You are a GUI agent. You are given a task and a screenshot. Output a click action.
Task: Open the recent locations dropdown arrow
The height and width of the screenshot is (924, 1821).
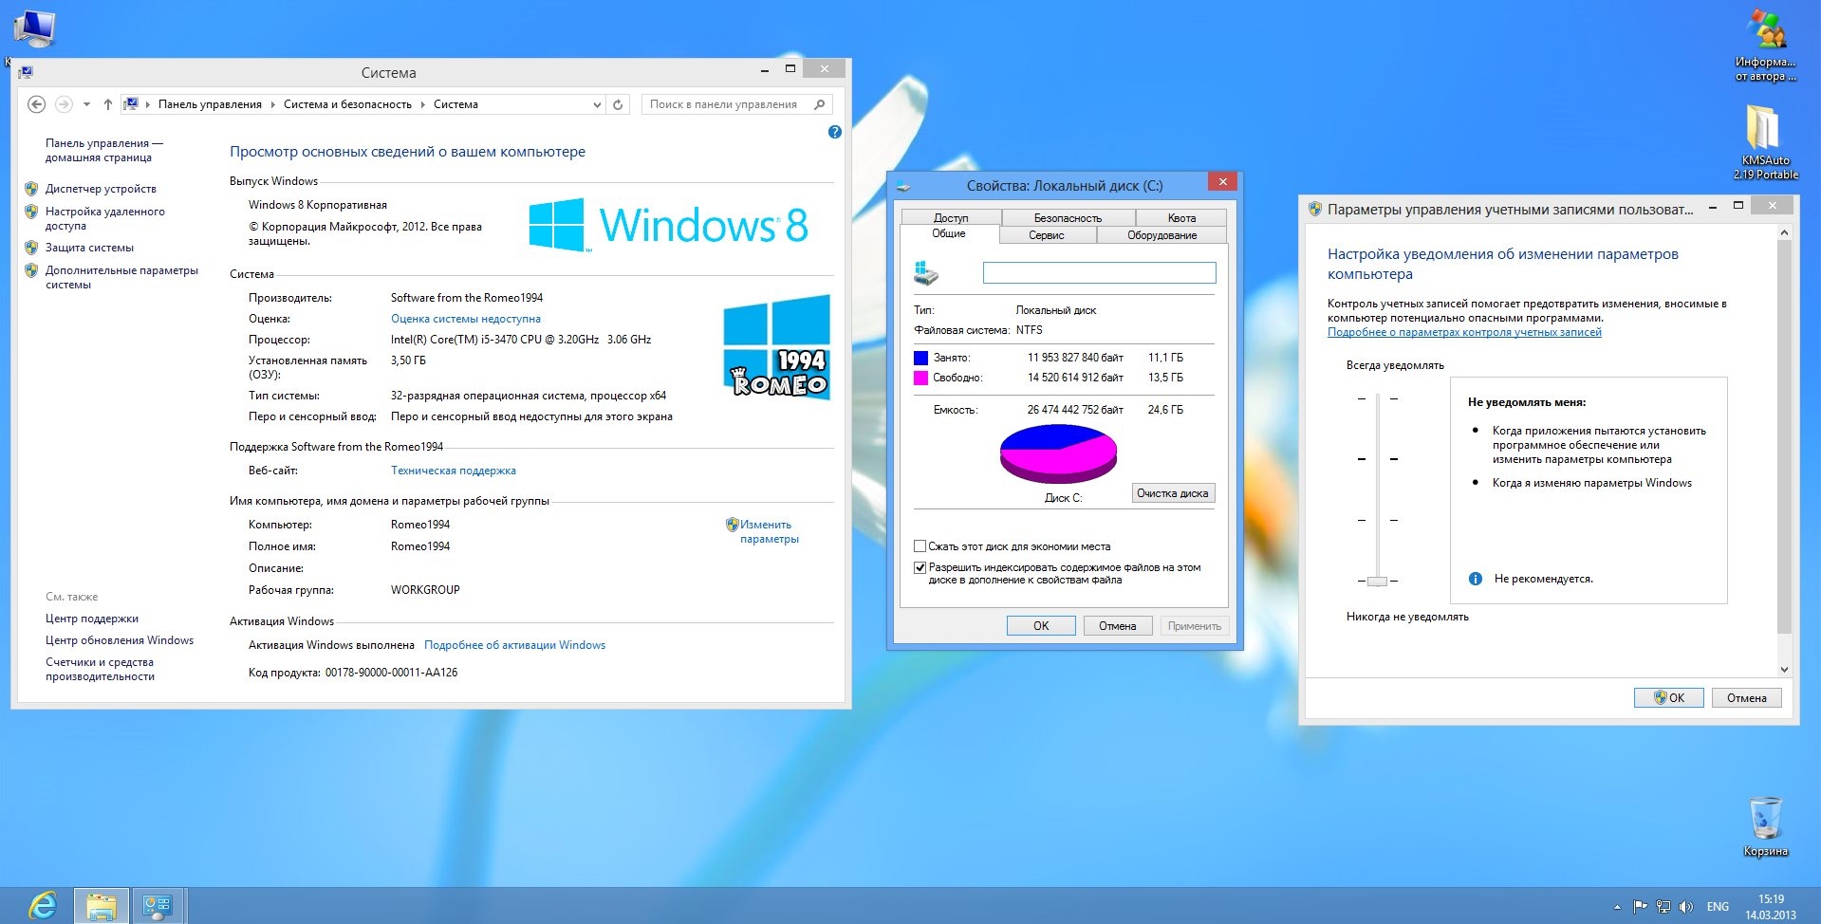[x=86, y=104]
